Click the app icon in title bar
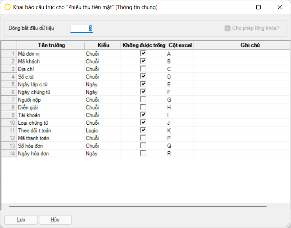Viewport: 291px width, 228px height. point(7,7)
